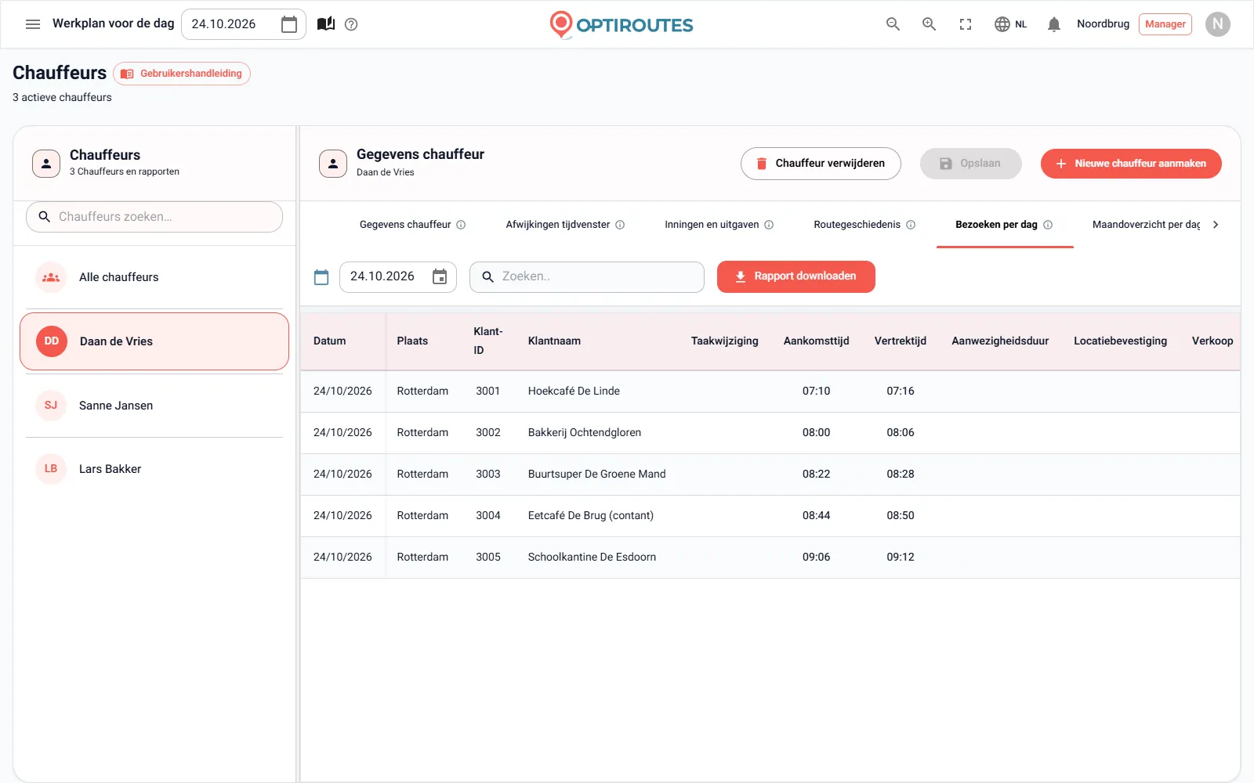The image size is (1254, 783).
Task: Click the search magnifier icon in top bar
Action: [x=893, y=24]
